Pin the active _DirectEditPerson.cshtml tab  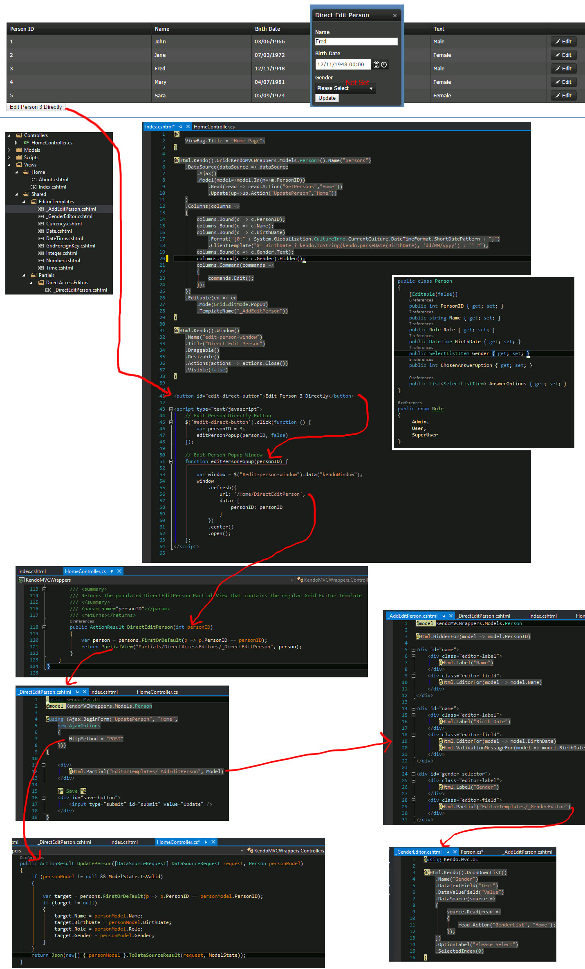point(77,692)
